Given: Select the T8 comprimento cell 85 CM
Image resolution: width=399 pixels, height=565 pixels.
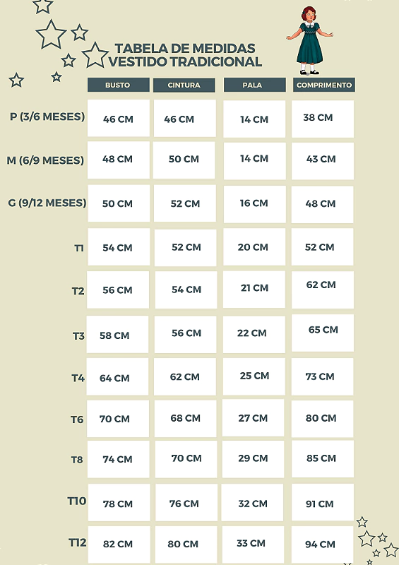Looking at the screenshot, I should (x=323, y=459).
